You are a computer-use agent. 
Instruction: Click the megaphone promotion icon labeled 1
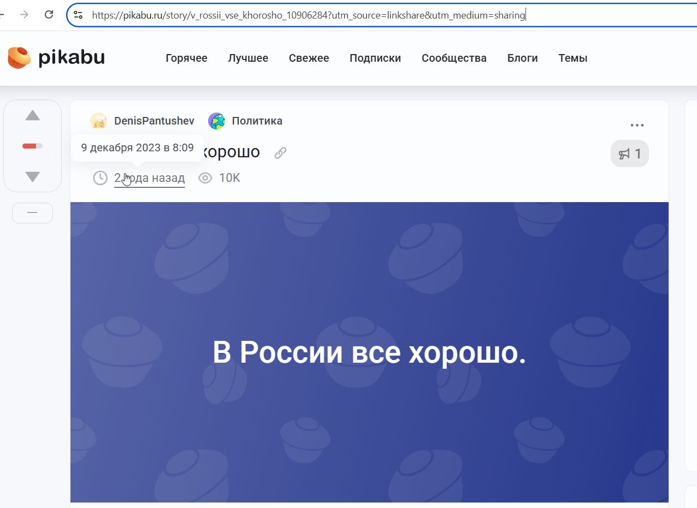[629, 153]
